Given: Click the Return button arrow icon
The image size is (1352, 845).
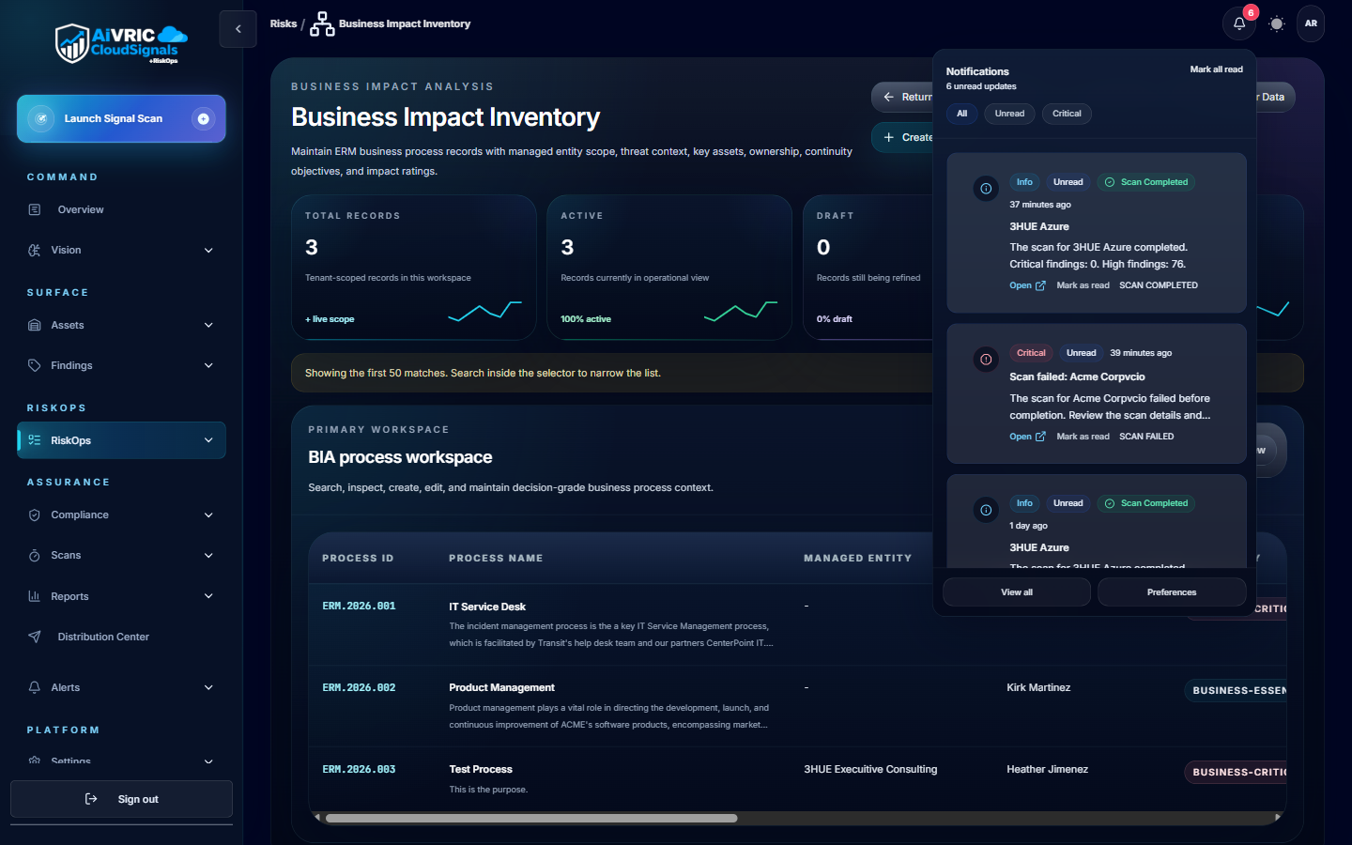Looking at the screenshot, I should pyautogui.click(x=888, y=97).
